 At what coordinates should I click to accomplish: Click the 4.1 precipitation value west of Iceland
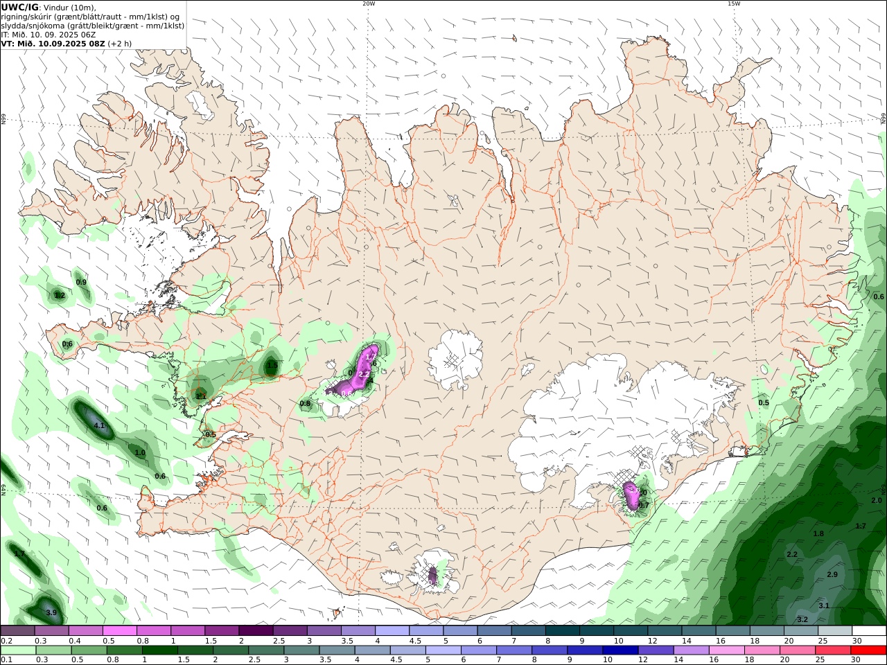tap(99, 426)
